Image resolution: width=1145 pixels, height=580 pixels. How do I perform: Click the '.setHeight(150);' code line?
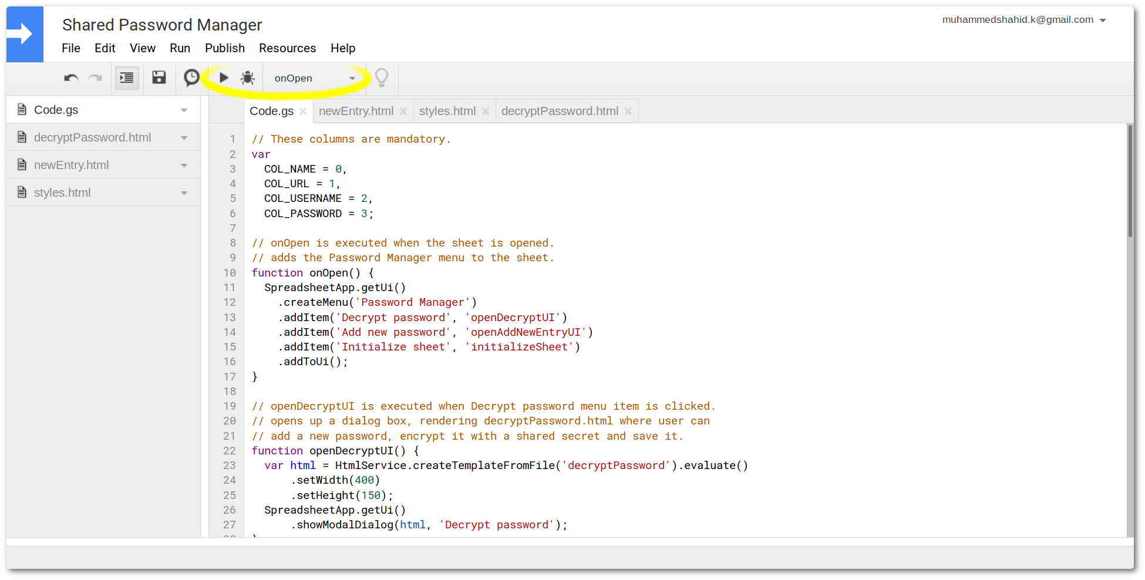[x=342, y=495]
